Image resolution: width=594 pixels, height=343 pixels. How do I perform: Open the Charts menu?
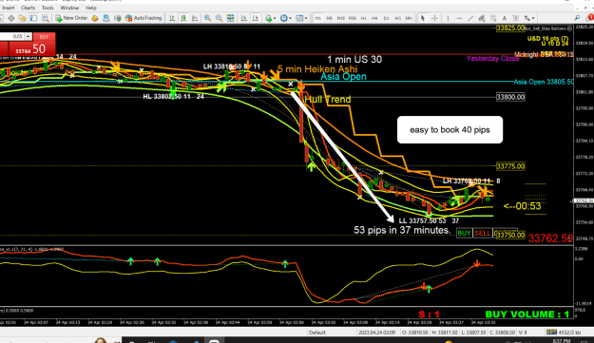click(28, 8)
